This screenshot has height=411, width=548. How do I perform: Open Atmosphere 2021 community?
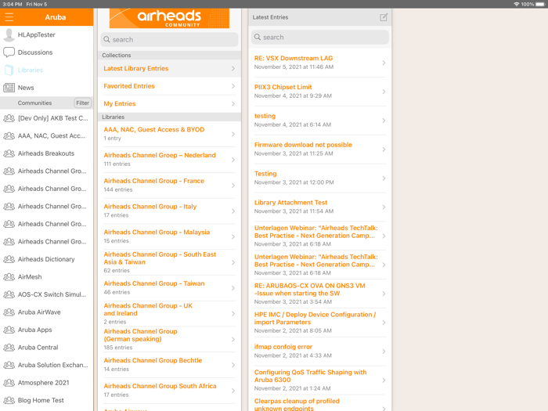(47, 383)
